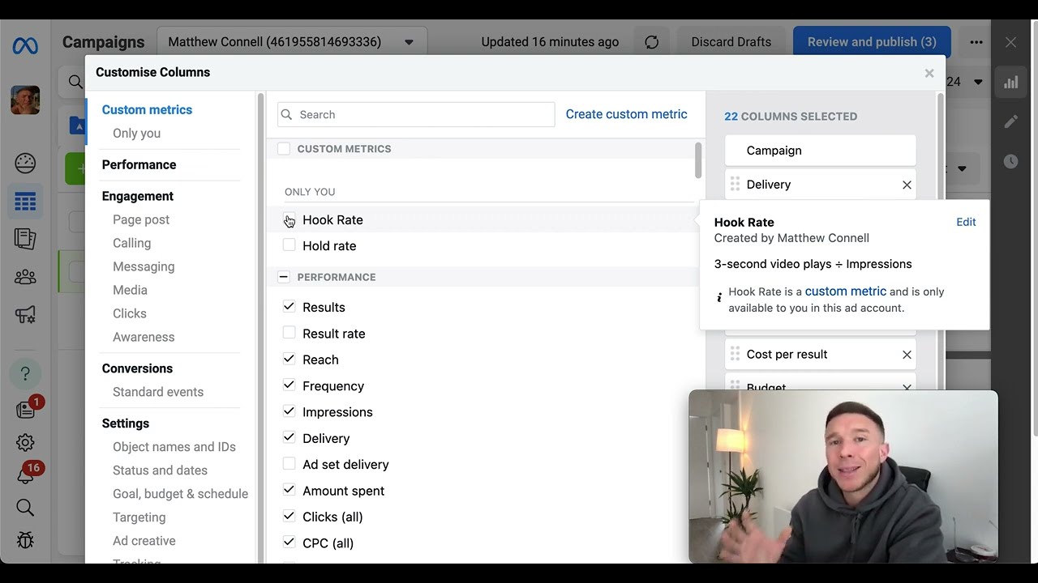Click the locked Campaign column chip

tap(820, 151)
